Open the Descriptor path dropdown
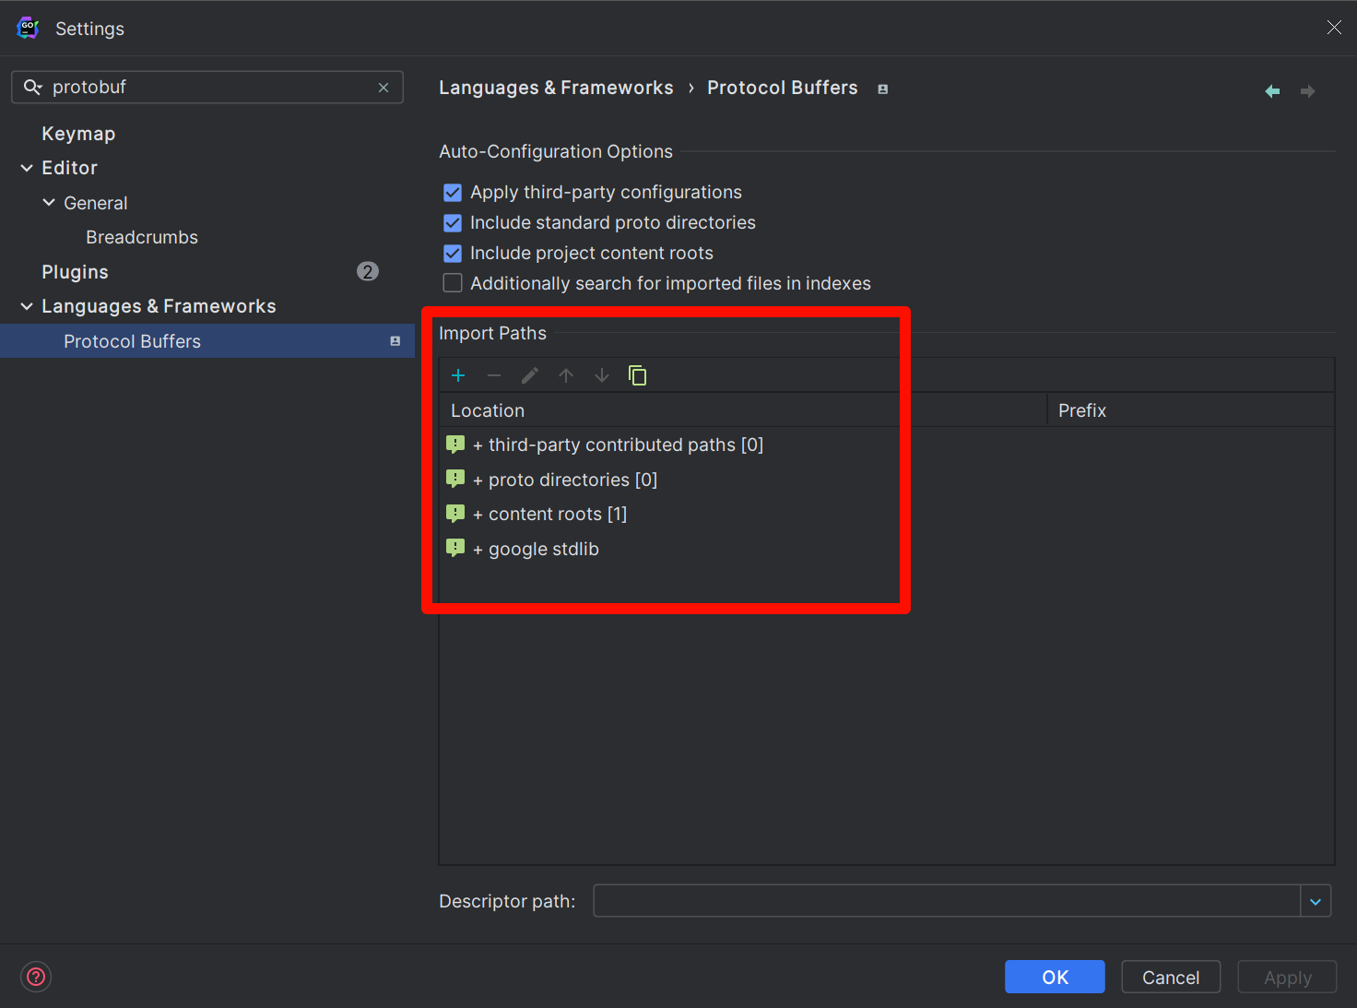The width and height of the screenshot is (1357, 1008). click(x=1316, y=901)
